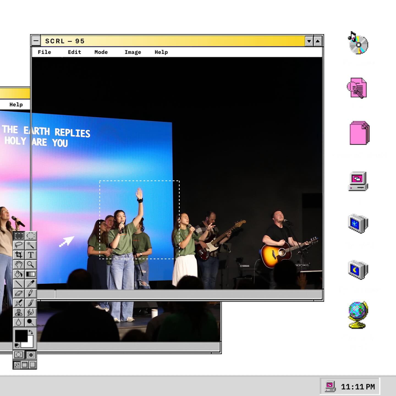The width and height of the screenshot is (396, 396).
Task: Select the Pencil tool
Action: coord(31,293)
